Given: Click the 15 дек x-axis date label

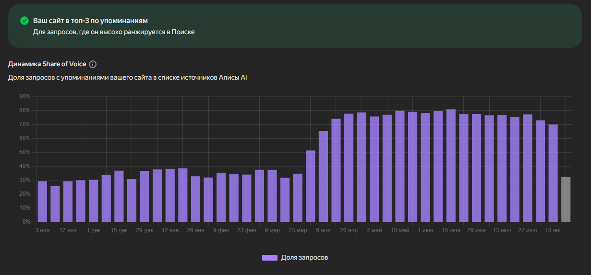Looking at the screenshot, I should click(x=119, y=230).
